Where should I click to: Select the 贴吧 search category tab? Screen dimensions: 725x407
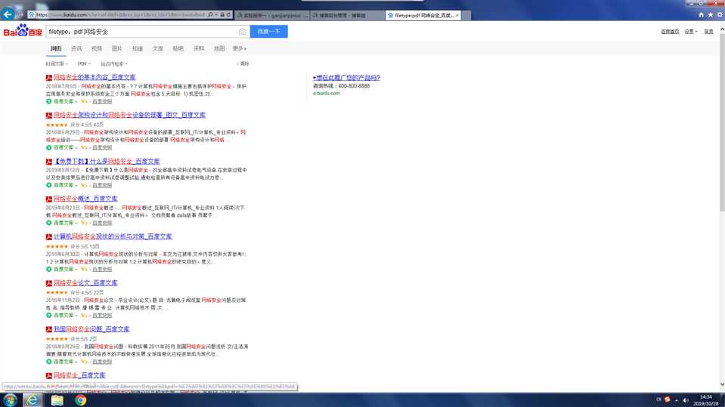tap(178, 48)
